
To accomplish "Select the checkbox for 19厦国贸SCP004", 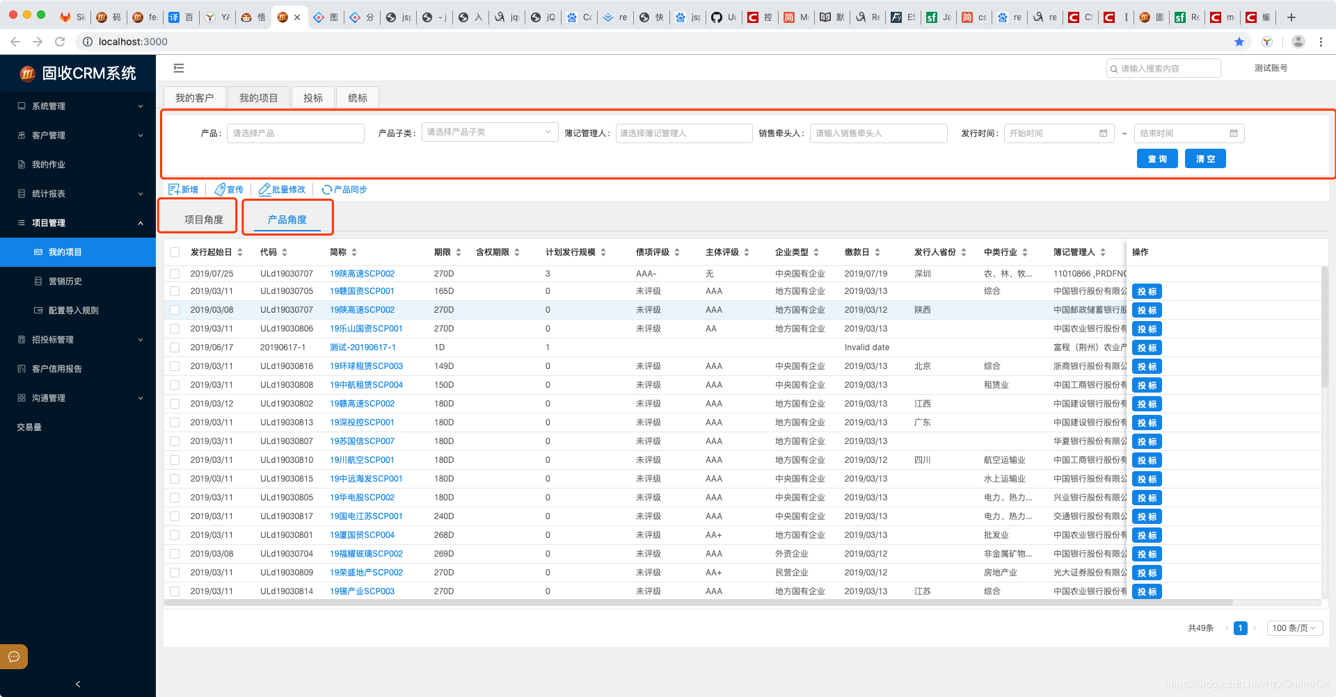I will (x=175, y=535).
